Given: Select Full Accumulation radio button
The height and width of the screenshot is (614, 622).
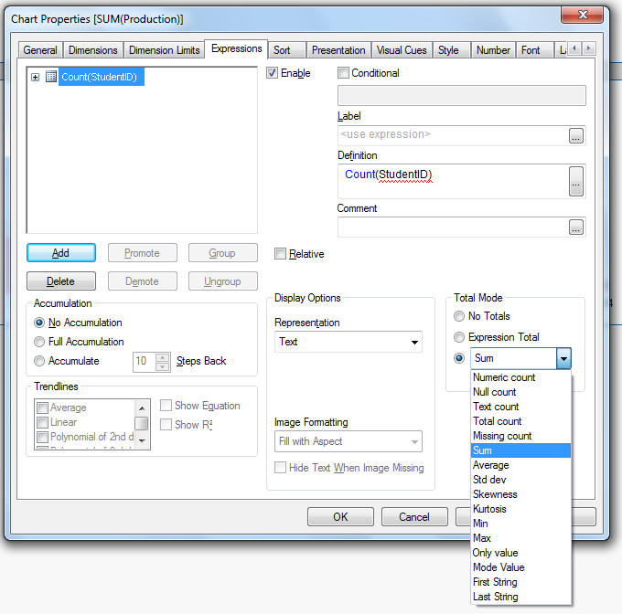Looking at the screenshot, I should (39, 342).
